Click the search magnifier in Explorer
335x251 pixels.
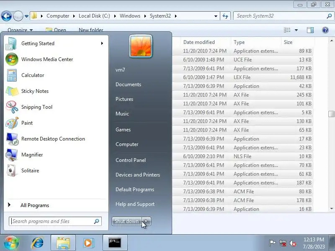(x=329, y=16)
